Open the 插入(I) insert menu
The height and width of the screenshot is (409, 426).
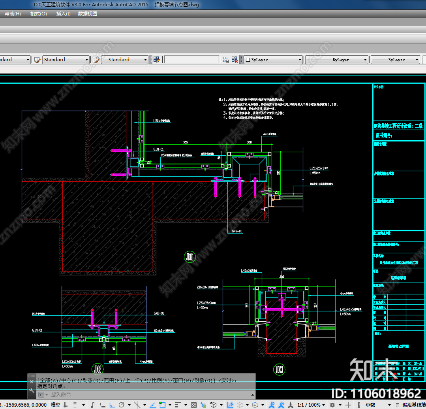click(63, 13)
